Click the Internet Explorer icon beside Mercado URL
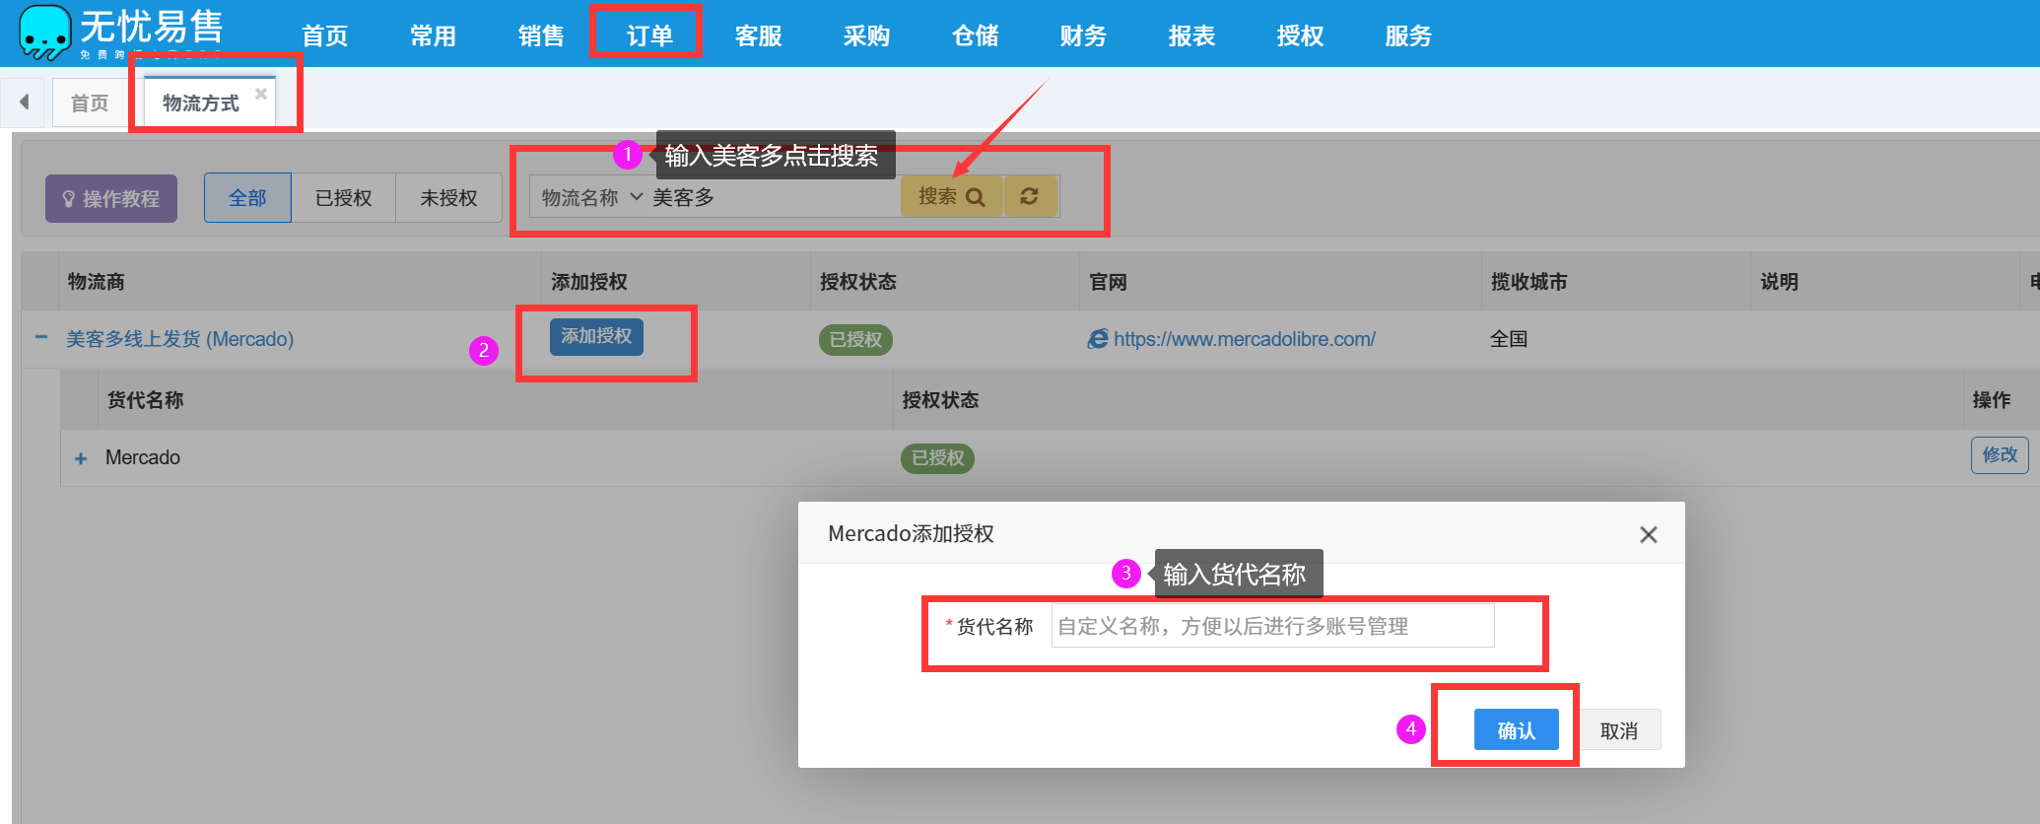The width and height of the screenshot is (2040, 824). tap(1097, 339)
